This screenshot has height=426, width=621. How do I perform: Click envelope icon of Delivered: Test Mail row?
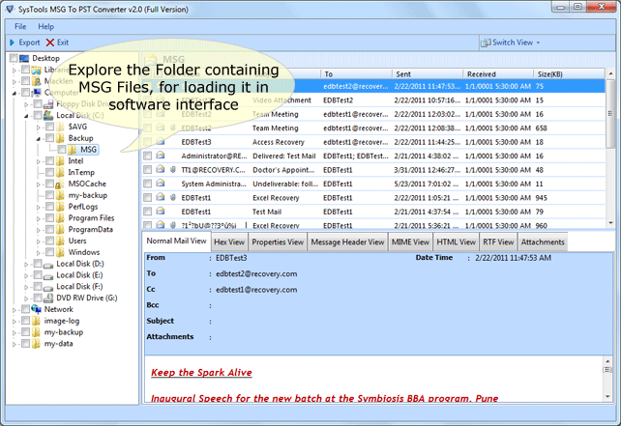[x=161, y=156]
